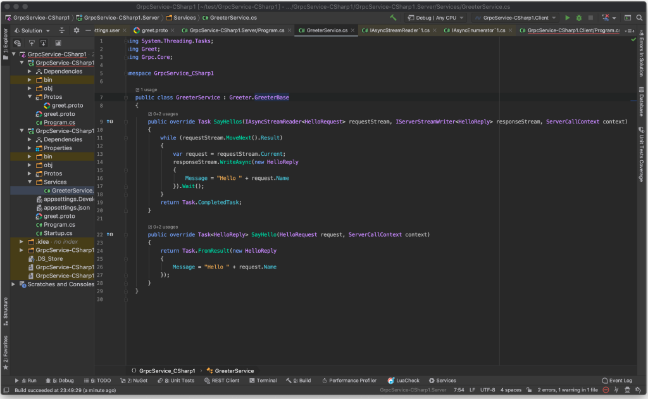Expand the .idea folder node
The height and width of the screenshot is (399, 648).
22,241
